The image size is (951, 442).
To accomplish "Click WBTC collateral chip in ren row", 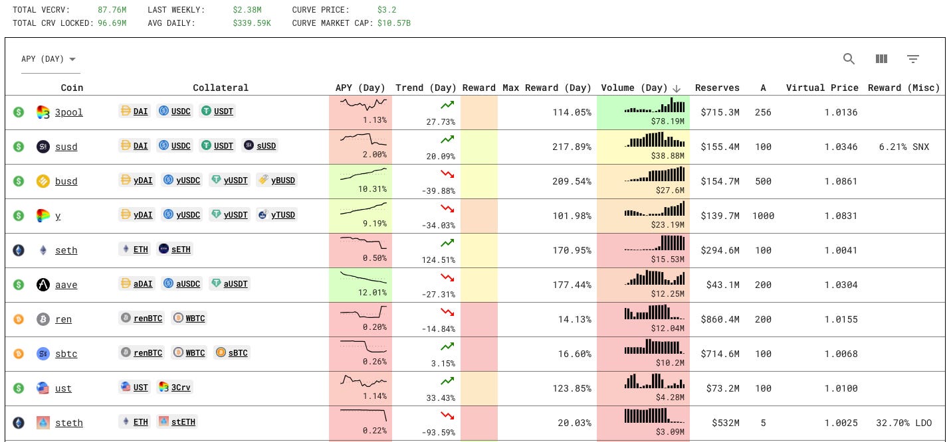I will click(189, 318).
